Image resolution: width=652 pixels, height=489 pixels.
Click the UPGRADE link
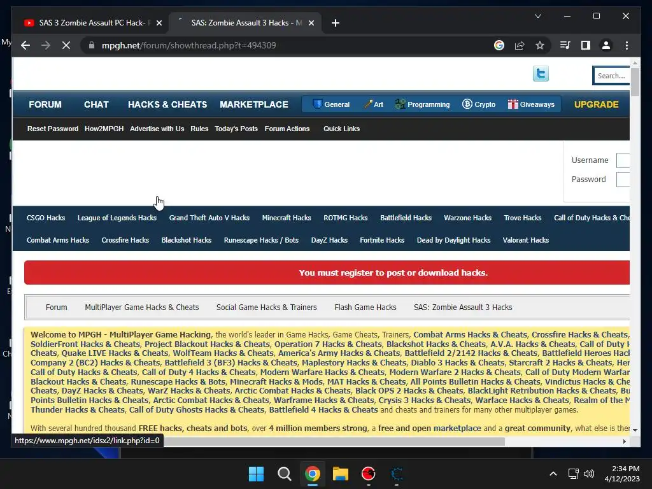tap(596, 104)
